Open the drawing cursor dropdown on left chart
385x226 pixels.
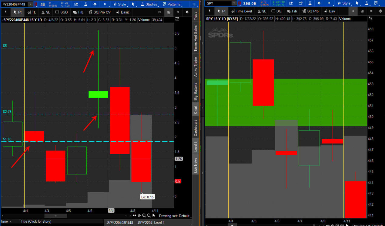[133, 4]
